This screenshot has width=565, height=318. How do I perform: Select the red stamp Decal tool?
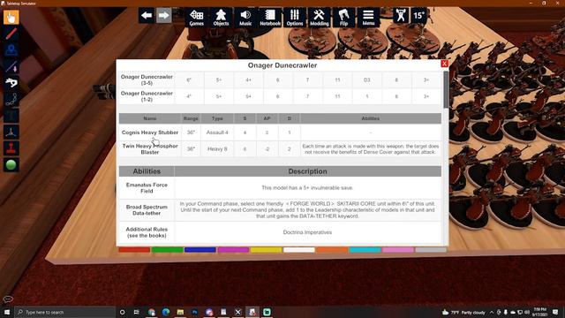[11, 148]
